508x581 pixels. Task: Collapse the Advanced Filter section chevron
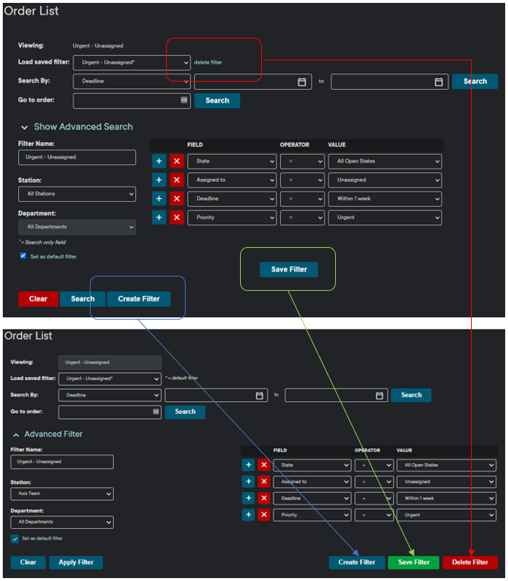tap(16, 434)
